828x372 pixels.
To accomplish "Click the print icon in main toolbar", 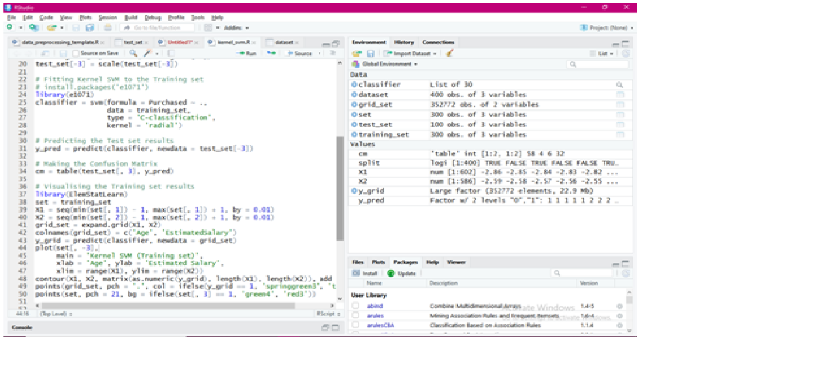I will pyautogui.click(x=108, y=28).
